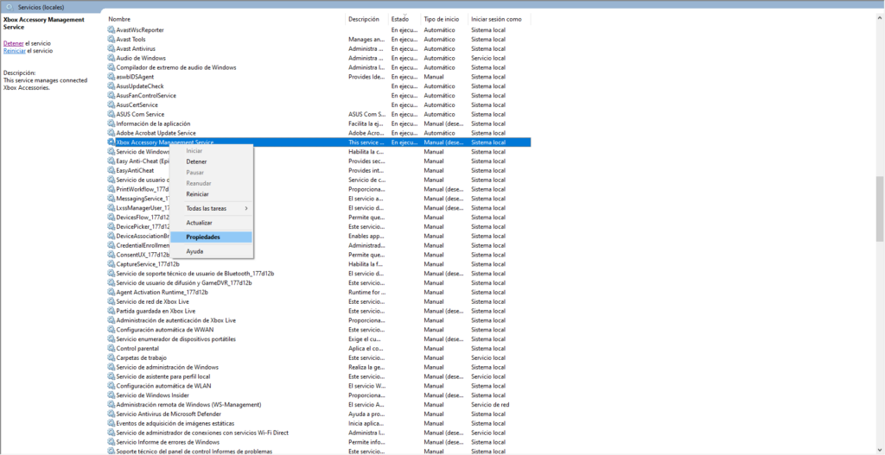Choose Reiniciar in the context menu

pyautogui.click(x=198, y=194)
